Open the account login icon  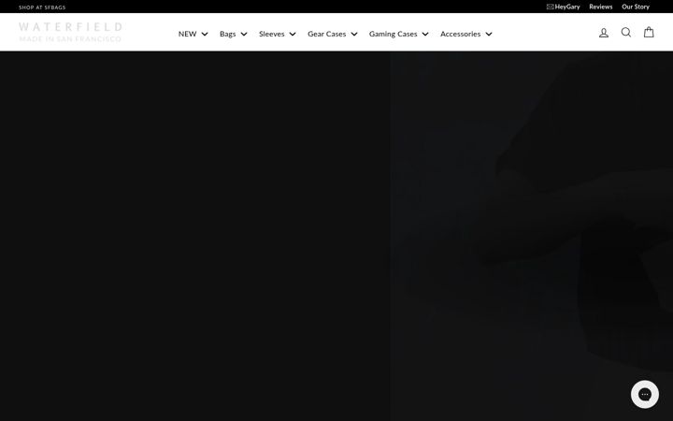pos(604,33)
